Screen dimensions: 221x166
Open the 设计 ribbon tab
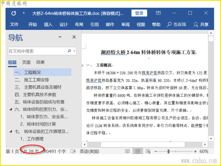pyautogui.click(x=64, y=24)
